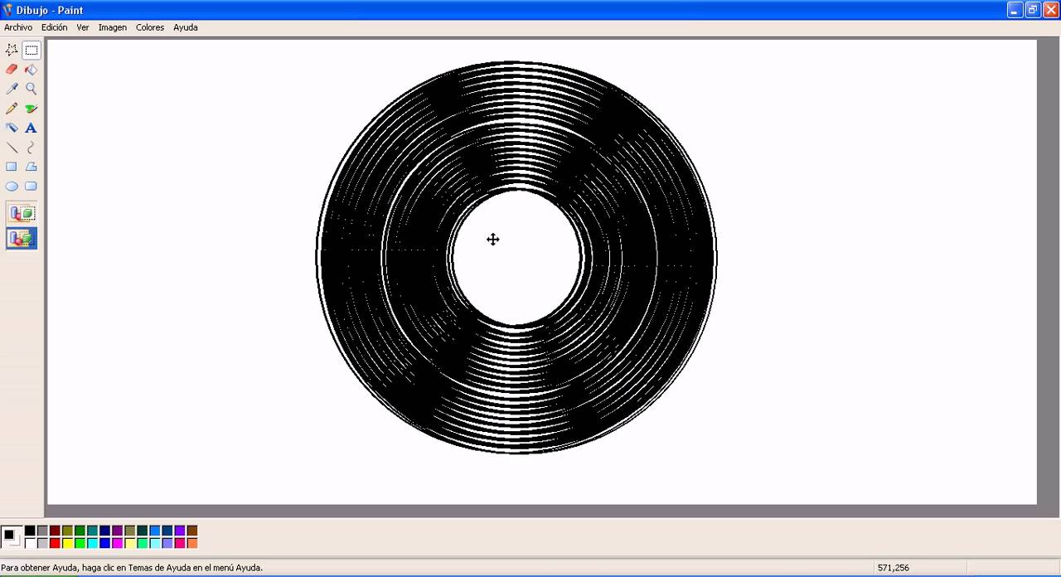Image resolution: width=1061 pixels, height=577 pixels.
Task: Choose the Fill With Color tool
Action: pyautogui.click(x=31, y=70)
